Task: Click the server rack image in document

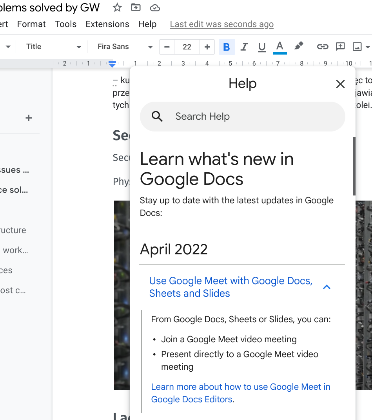Action: tap(122, 295)
